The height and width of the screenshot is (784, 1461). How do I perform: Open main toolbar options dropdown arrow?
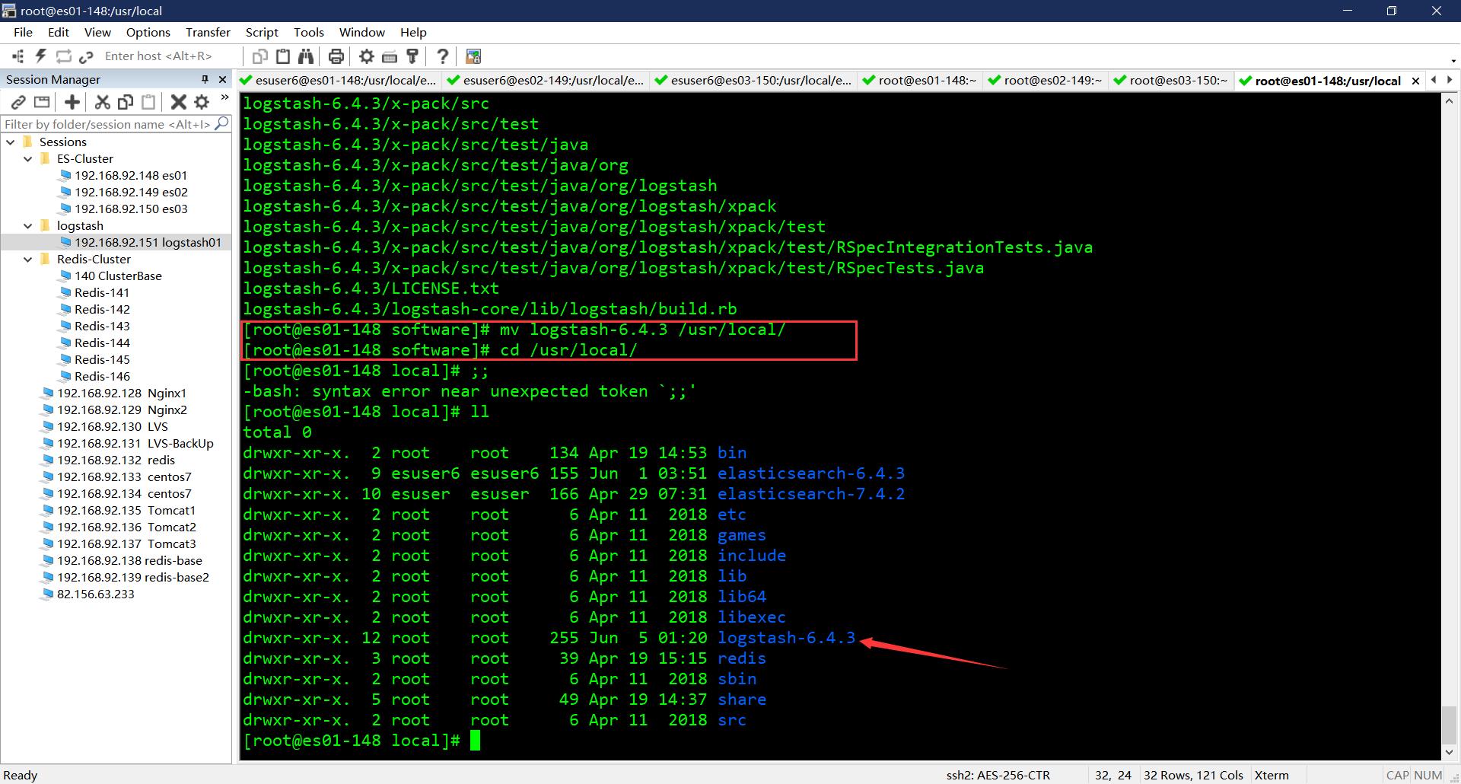click(x=1453, y=61)
